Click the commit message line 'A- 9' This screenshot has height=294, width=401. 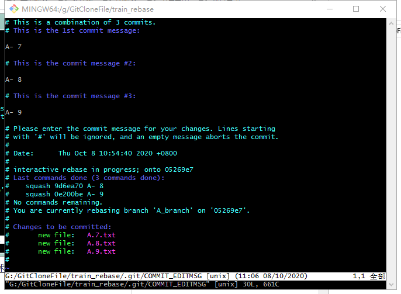(x=13, y=112)
